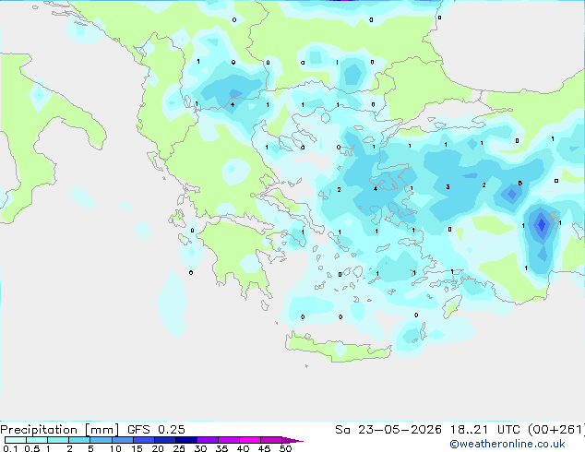The image size is (585, 452).
Task: Click the legend scale label '30'
Action: coord(200,448)
